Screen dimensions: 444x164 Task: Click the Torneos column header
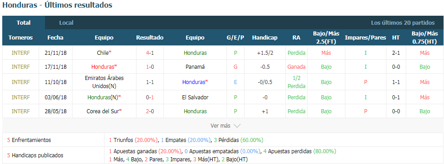[21, 38]
